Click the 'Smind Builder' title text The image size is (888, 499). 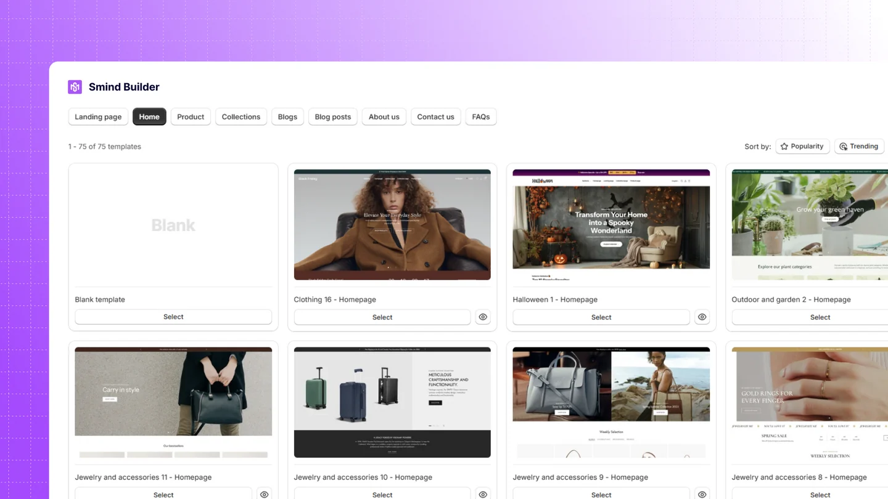coord(124,87)
